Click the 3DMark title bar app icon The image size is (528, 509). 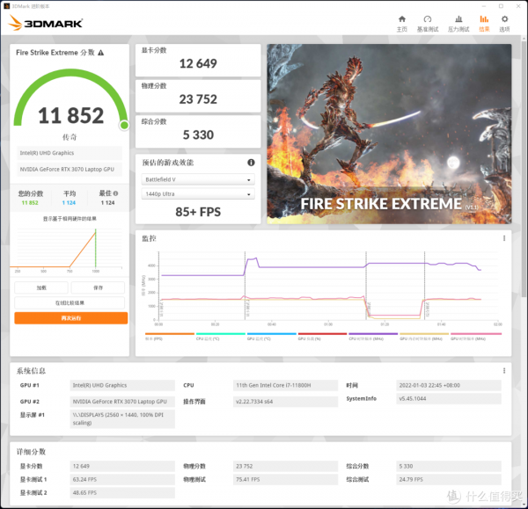click(x=6, y=6)
